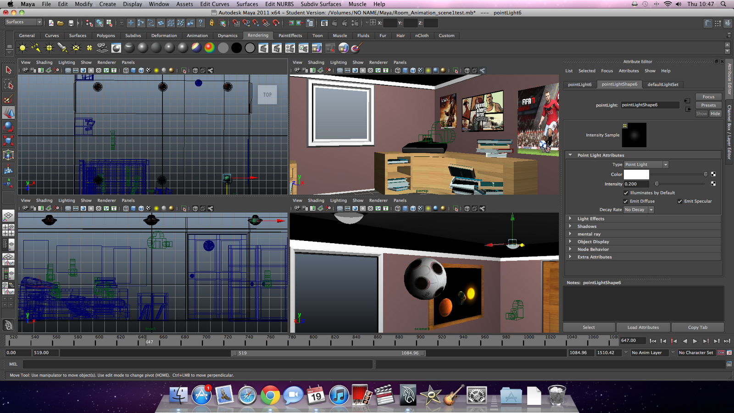Uncheck Emit Specular

click(680, 201)
